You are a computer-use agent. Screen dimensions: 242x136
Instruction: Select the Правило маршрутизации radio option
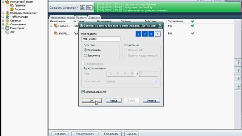coord(126,56)
